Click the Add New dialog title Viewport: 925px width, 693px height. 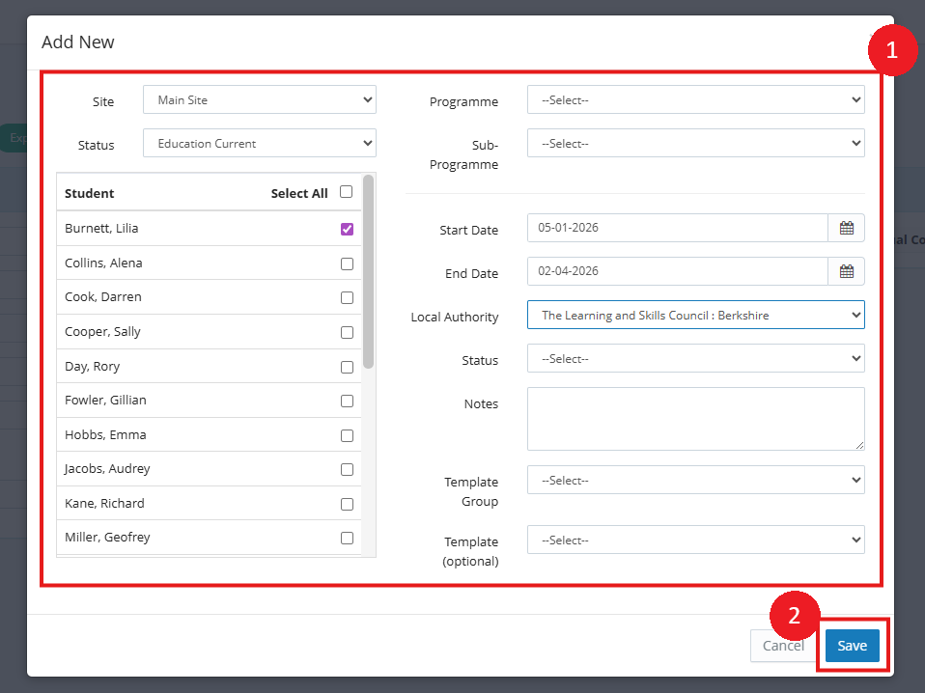click(x=78, y=42)
